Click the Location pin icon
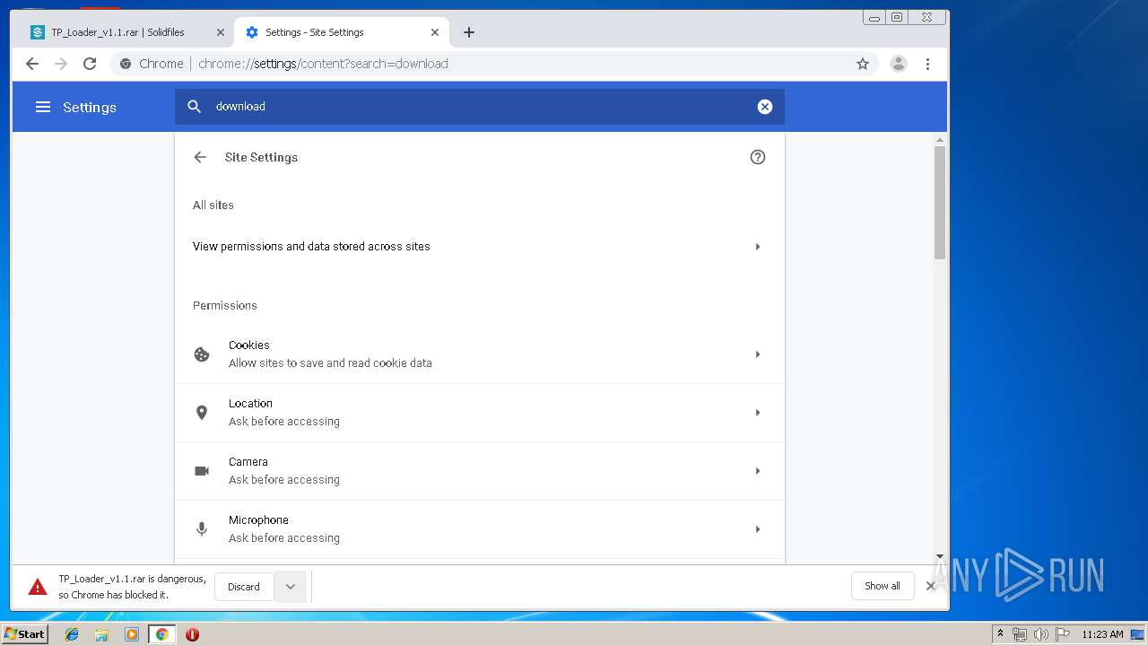 tap(202, 413)
